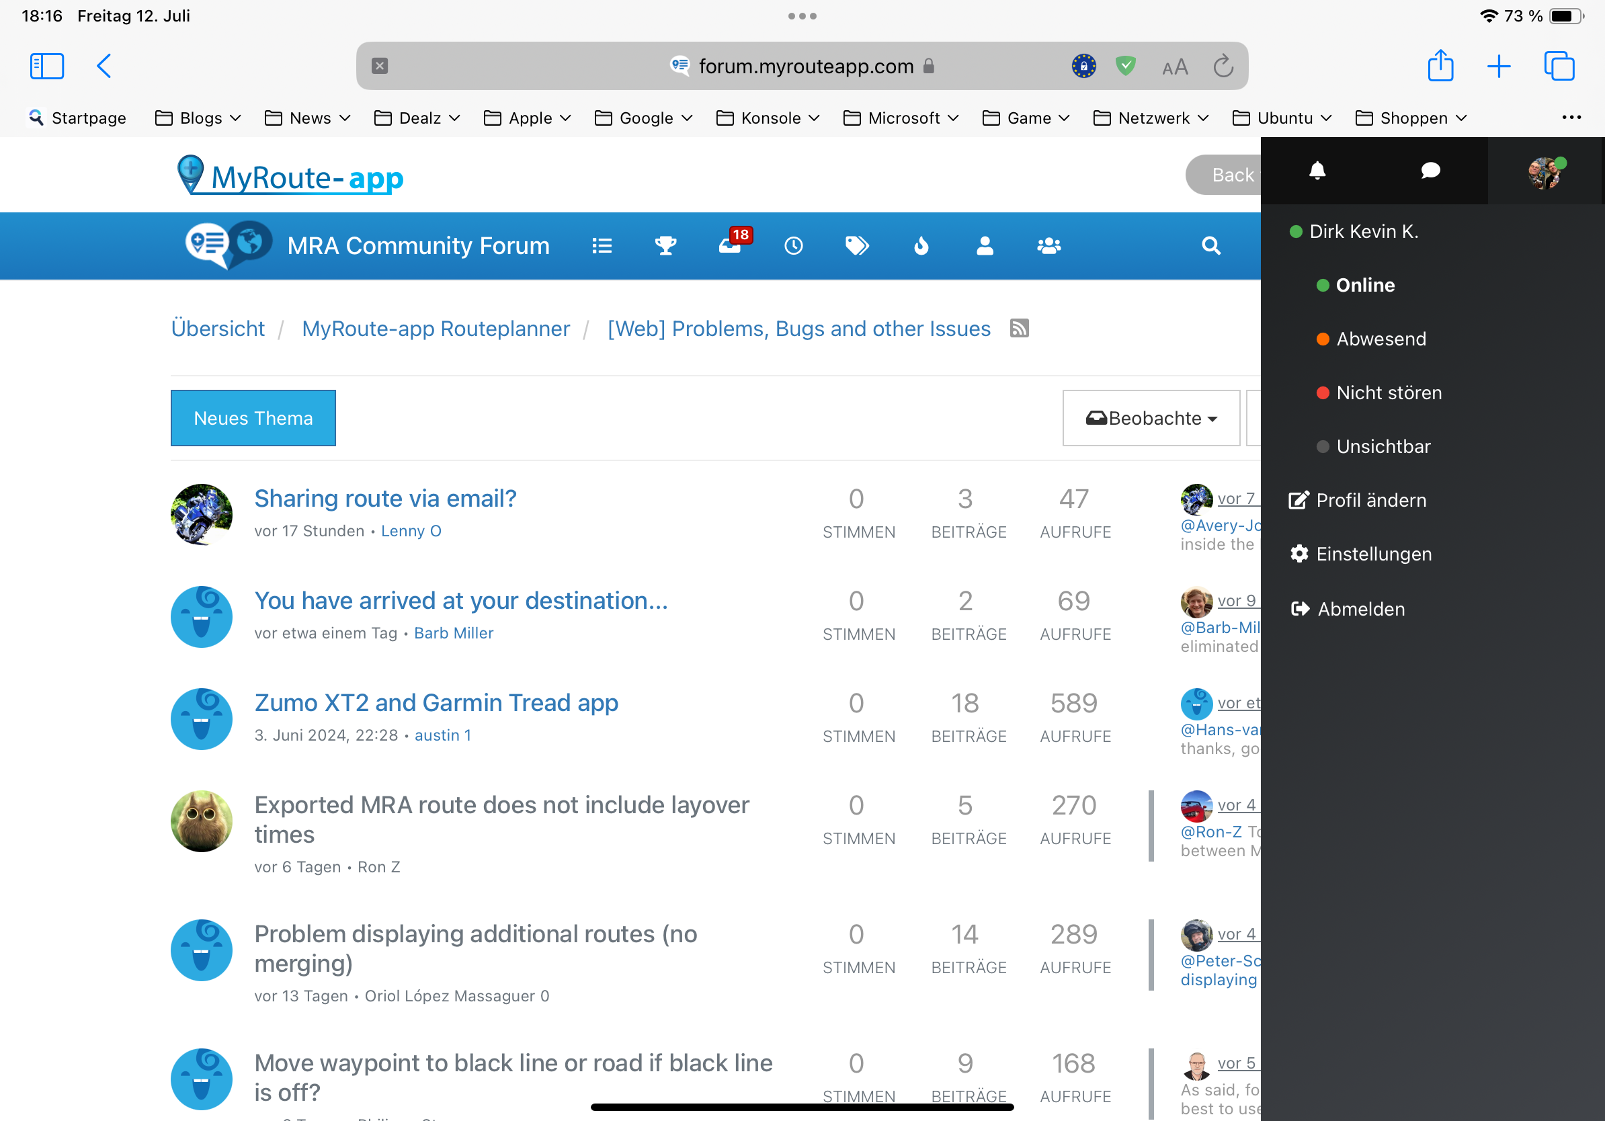Expand the Google bookmarks folder
The height and width of the screenshot is (1121, 1605).
coord(644,118)
